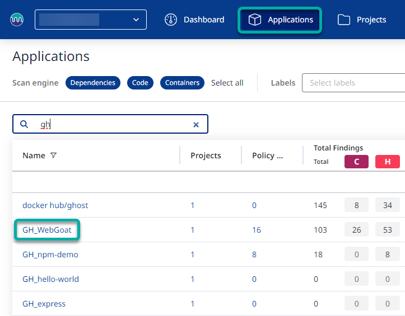
Task: Click Select all scan engines
Action: pyautogui.click(x=227, y=83)
